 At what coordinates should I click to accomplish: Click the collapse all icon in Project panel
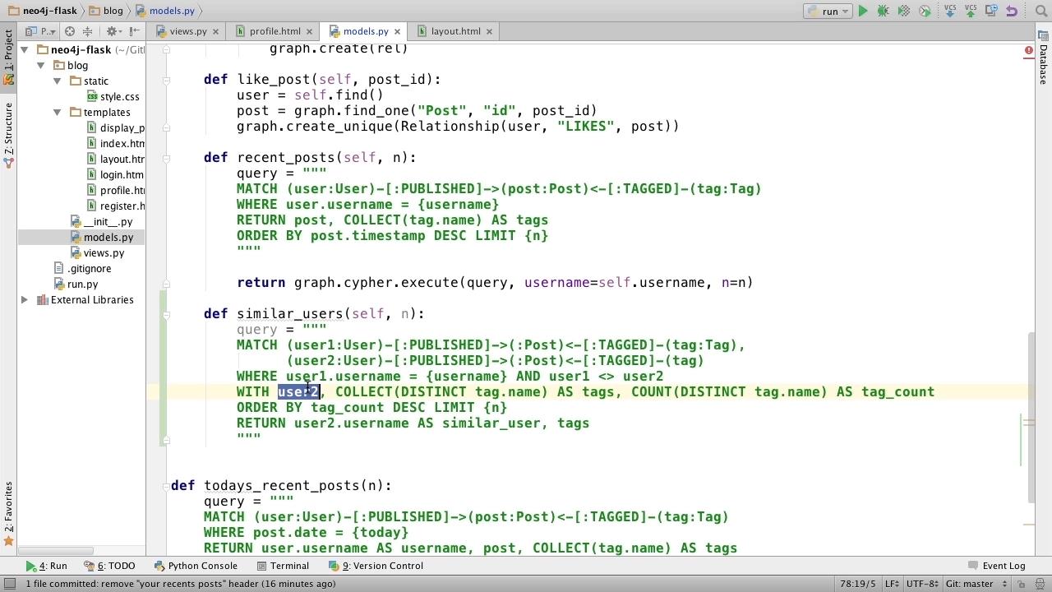coord(88,31)
